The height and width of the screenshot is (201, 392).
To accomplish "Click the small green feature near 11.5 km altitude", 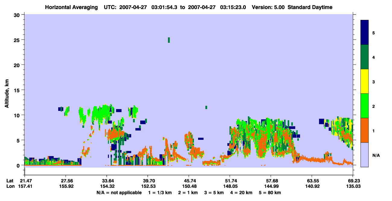I will 206,107.
